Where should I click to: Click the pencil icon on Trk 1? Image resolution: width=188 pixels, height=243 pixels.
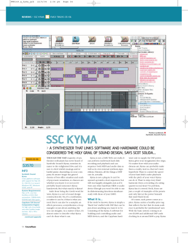[37, 66]
